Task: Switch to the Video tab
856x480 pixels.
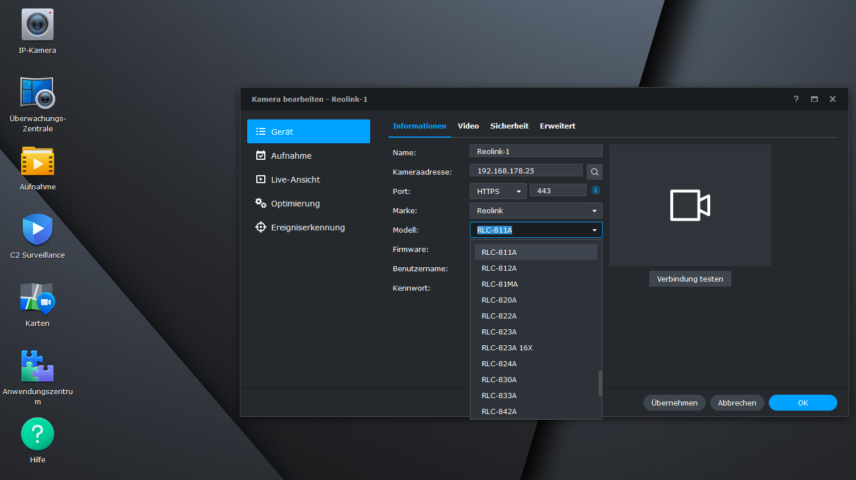Action: click(468, 126)
